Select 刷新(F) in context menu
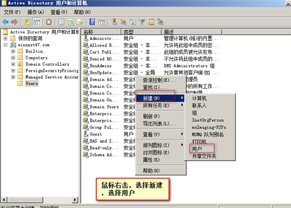The image size is (291, 208). tap(161, 116)
